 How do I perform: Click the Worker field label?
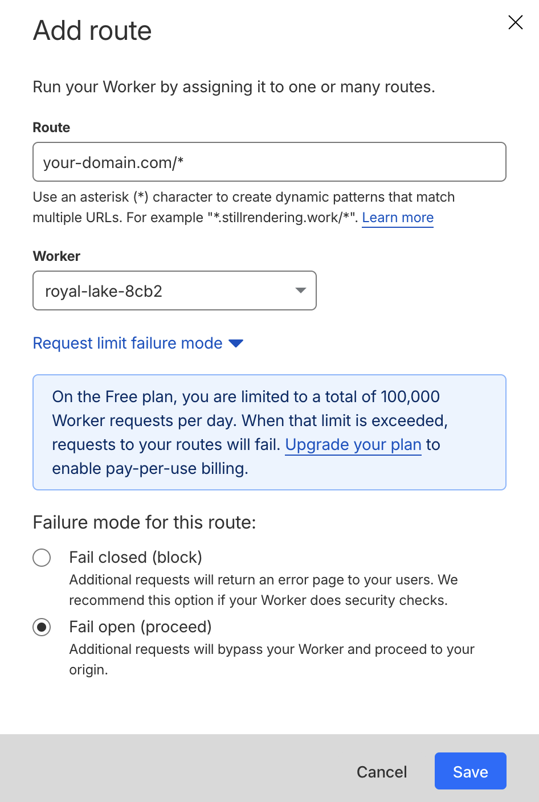point(56,256)
